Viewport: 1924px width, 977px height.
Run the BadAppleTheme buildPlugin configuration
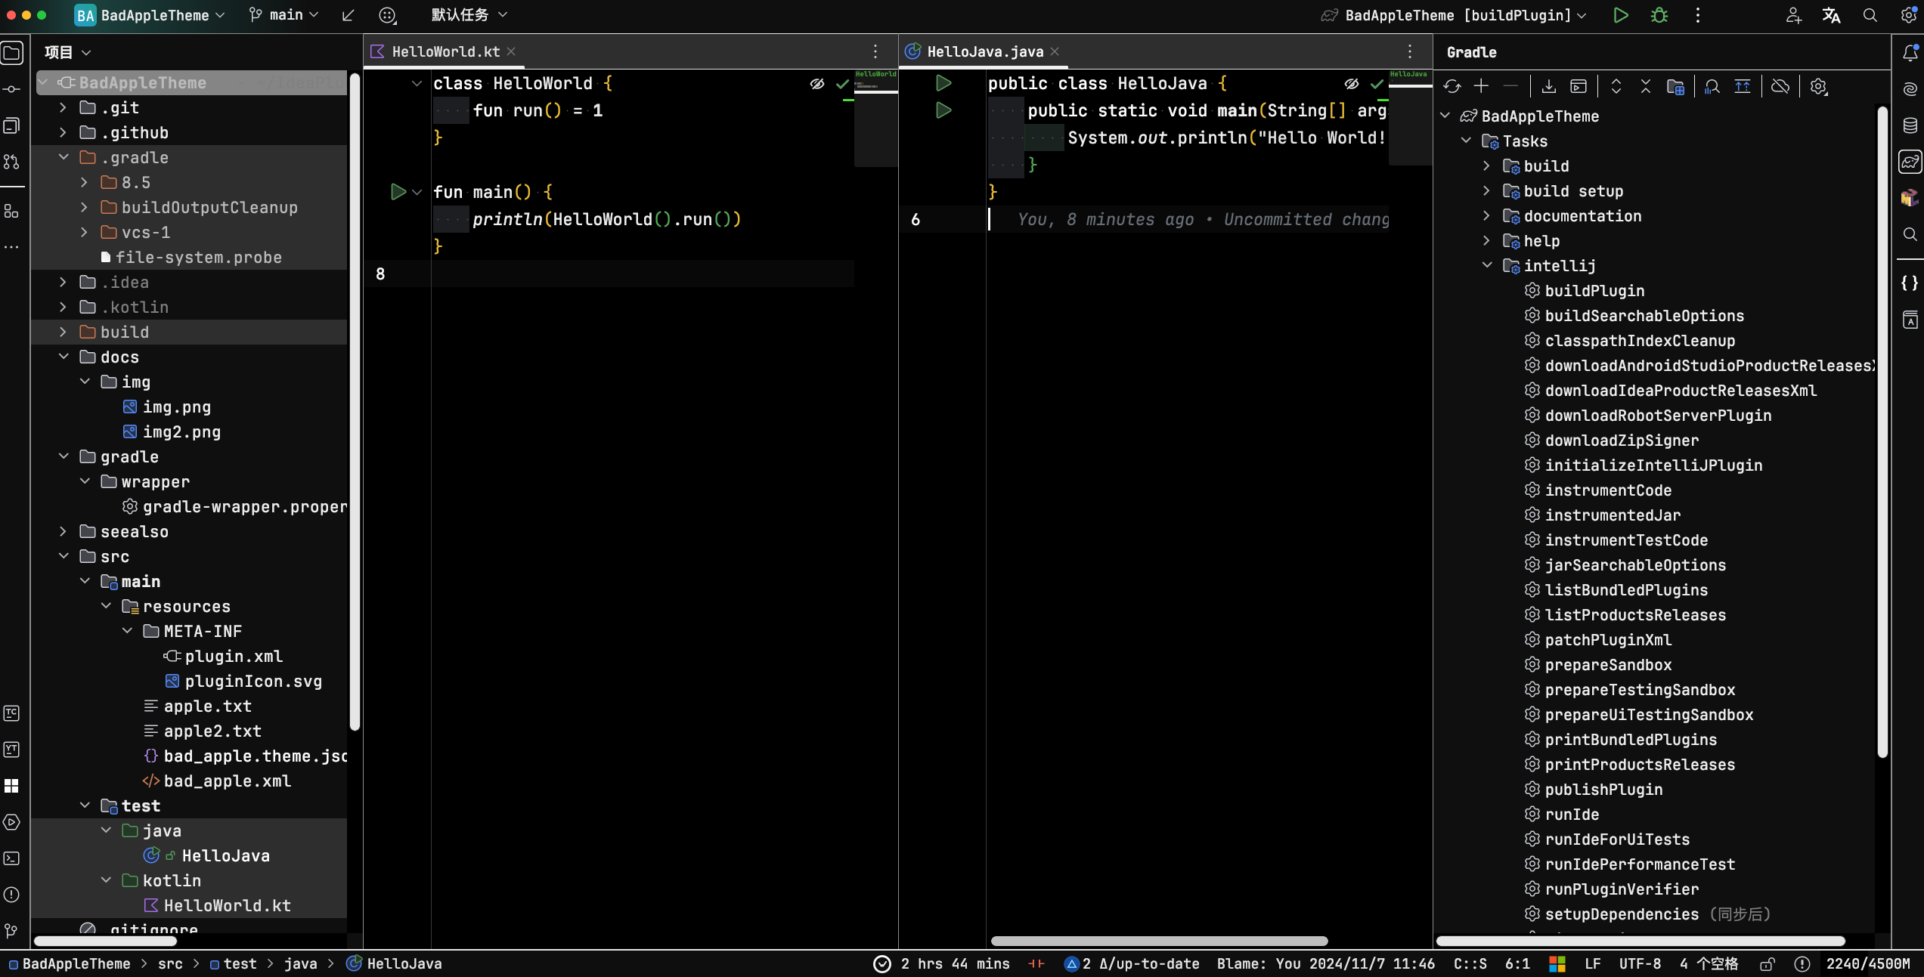1620,15
